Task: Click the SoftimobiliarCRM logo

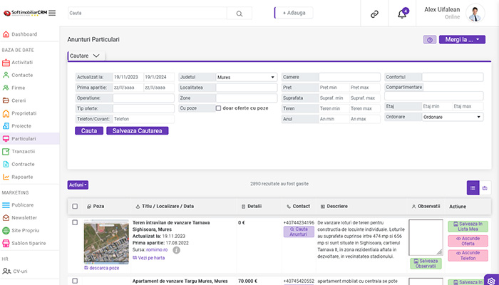Action: click(26, 13)
